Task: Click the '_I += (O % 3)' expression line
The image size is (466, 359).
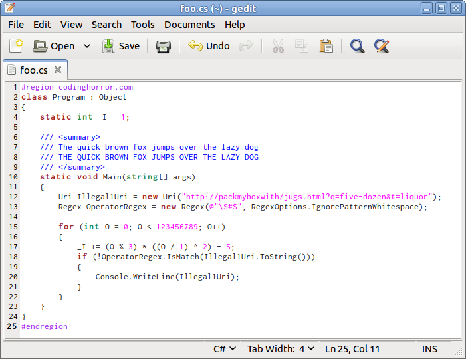Action: click(x=156, y=247)
